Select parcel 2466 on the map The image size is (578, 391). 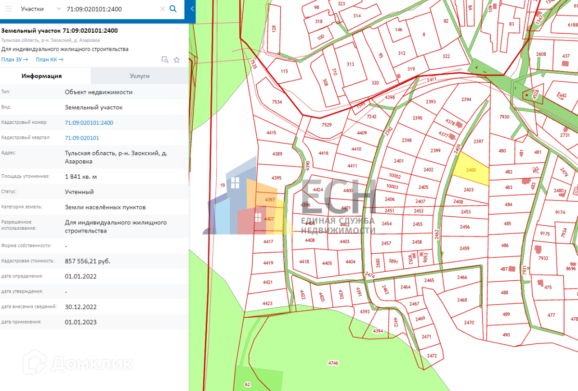click(x=462, y=277)
